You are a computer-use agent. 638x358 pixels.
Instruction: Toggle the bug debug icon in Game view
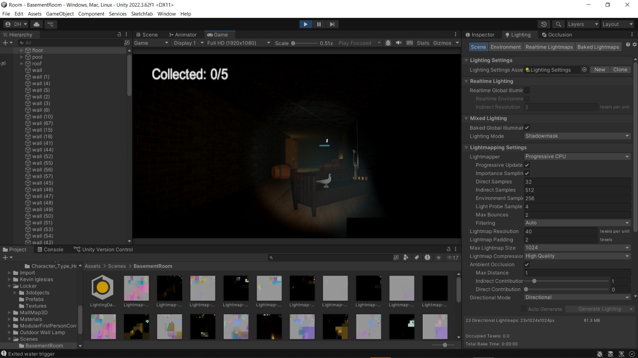(388, 43)
